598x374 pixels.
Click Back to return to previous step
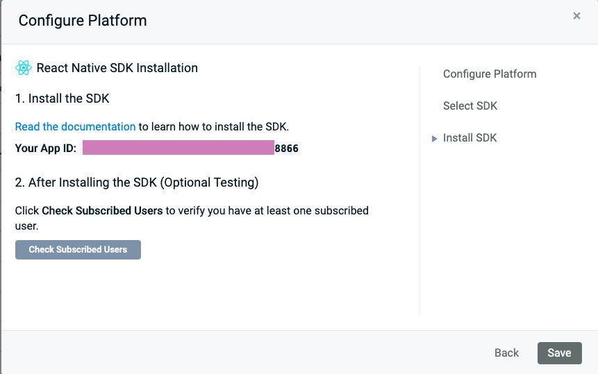pyautogui.click(x=506, y=352)
